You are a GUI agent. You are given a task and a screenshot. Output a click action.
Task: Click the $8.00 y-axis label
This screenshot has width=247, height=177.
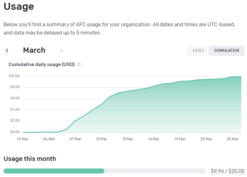click(x=15, y=87)
